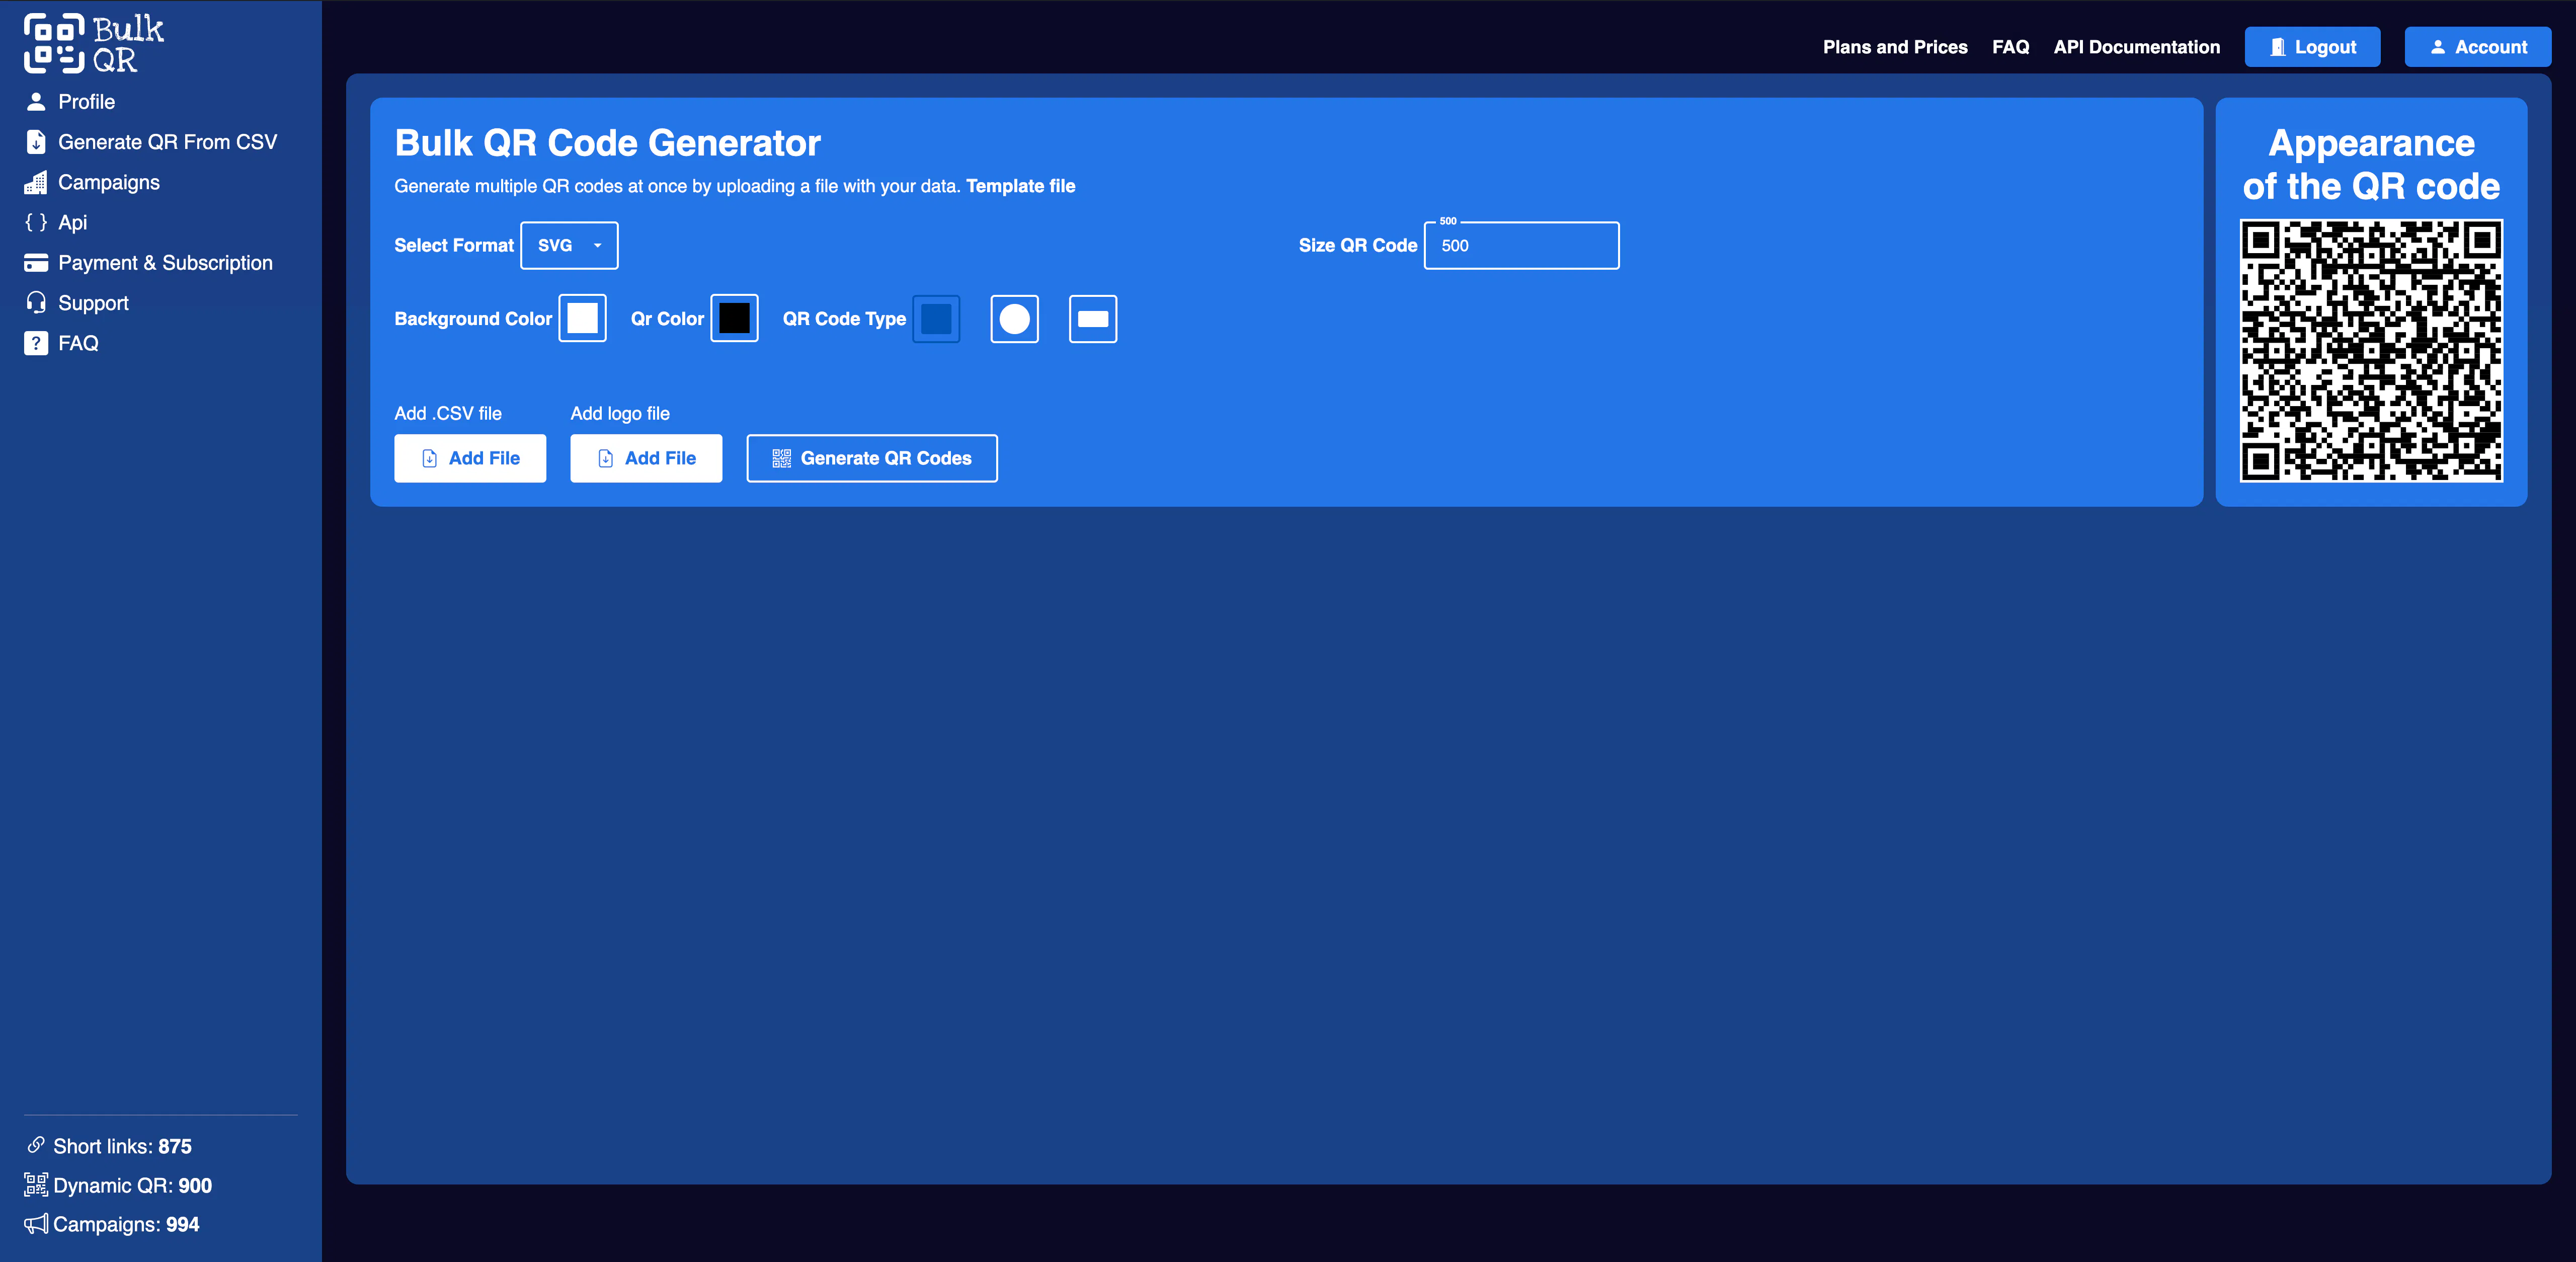Select the rounded rectangle QR Code Type
The width and height of the screenshot is (2576, 1262).
[1092, 319]
